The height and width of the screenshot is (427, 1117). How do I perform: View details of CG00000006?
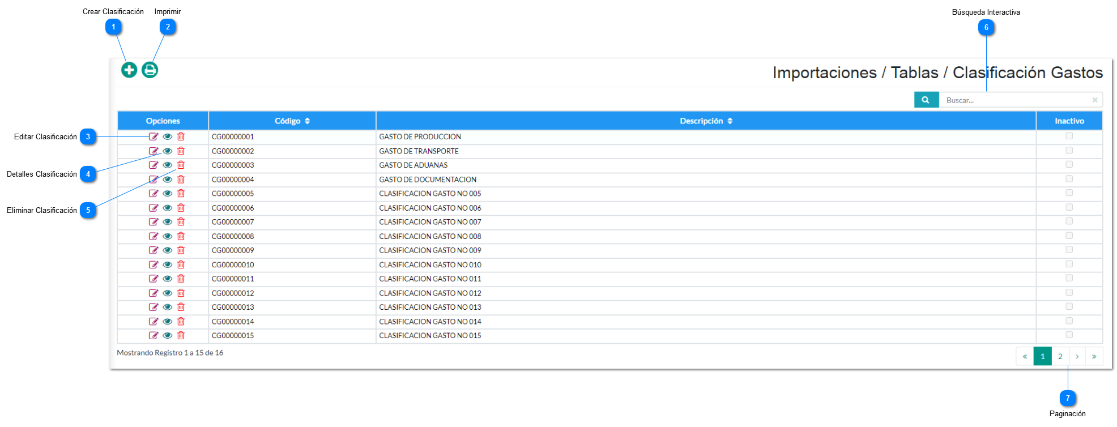(167, 208)
